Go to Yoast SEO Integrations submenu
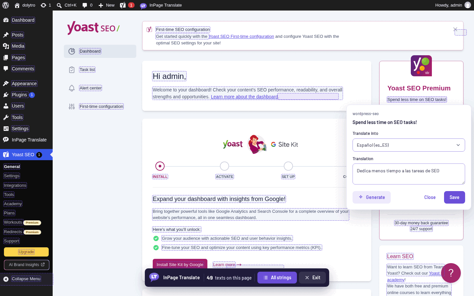This screenshot has height=296, width=474. pos(15,185)
